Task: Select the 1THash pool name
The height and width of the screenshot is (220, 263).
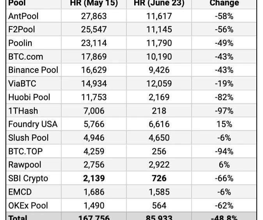Action: click(23, 111)
